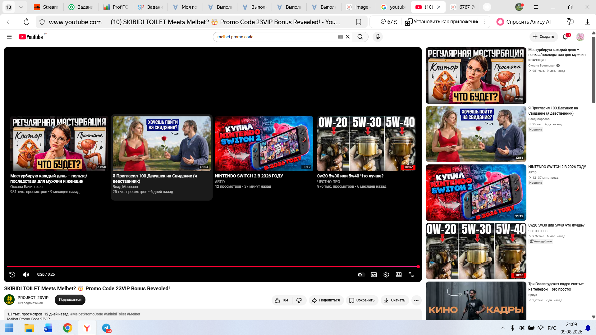Click the #SkibidiToilet hashtag
This screenshot has width=596, height=335.
coord(115,314)
